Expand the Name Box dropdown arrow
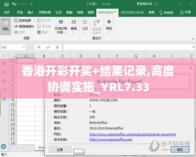196x157 pixels. tap(24, 47)
